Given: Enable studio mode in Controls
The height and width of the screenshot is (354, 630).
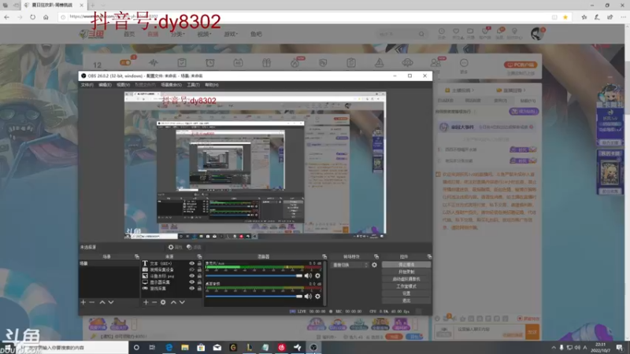Looking at the screenshot, I should click(406, 286).
